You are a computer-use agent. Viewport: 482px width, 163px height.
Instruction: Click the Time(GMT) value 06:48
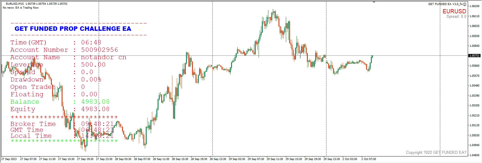click(91, 42)
